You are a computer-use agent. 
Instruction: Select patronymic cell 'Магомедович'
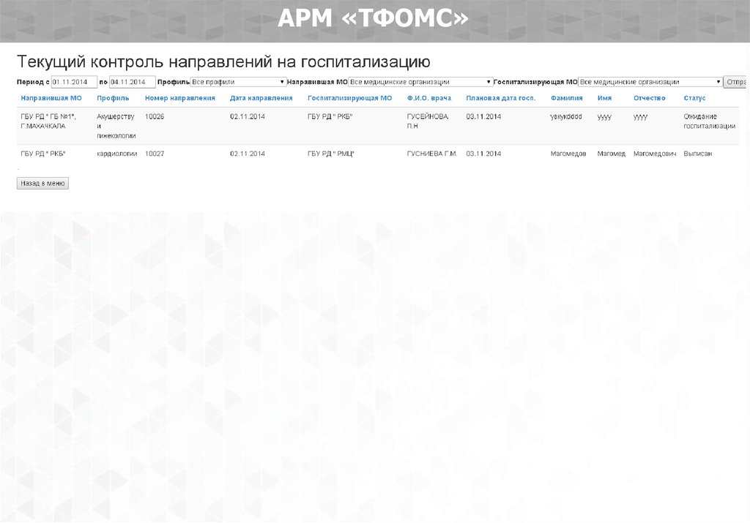click(655, 154)
